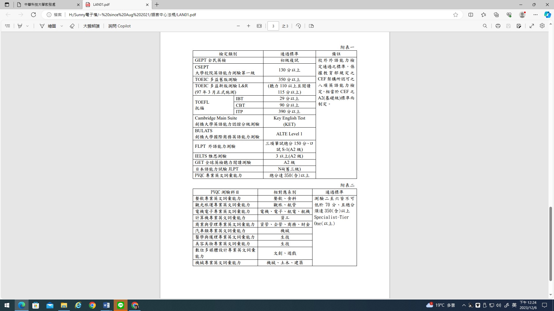Open Mail app from taskbar
This screenshot has width=554, height=311.
(x=50, y=305)
